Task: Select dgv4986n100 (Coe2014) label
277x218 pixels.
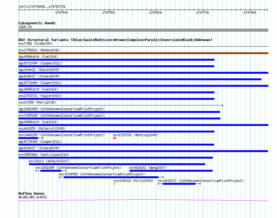Action: pyautogui.click(x=38, y=122)
